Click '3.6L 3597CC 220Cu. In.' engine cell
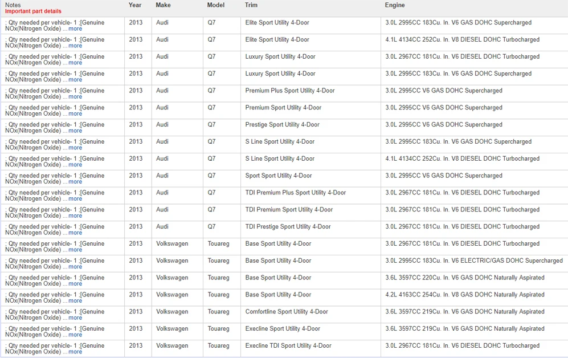This screenshot has height=358, width=568. click(x=465, y=278)
